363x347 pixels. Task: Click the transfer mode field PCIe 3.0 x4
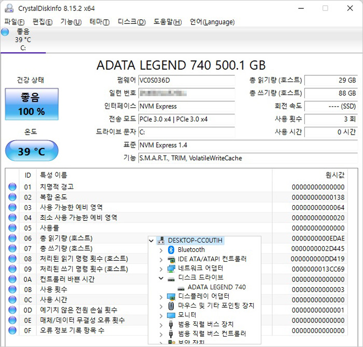[187, 119]
